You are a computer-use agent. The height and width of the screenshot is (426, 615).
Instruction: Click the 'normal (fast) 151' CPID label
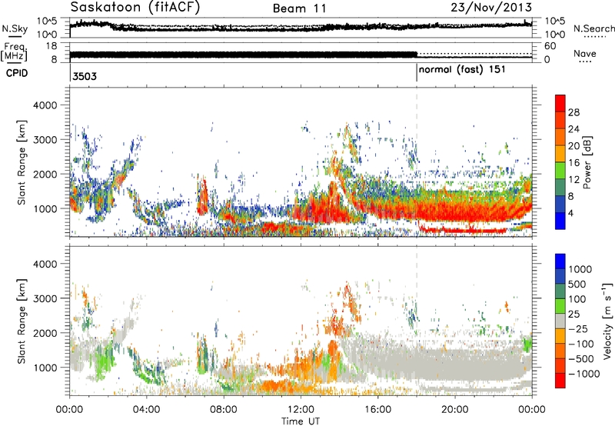tap(462, 70)
